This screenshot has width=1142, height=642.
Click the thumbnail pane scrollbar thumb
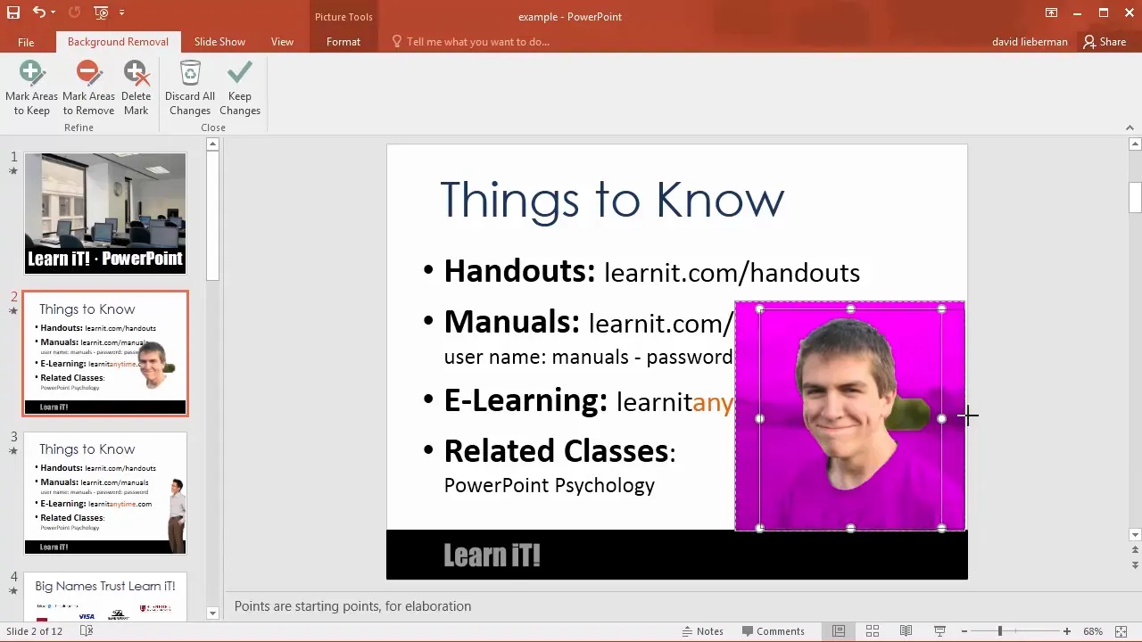[212, 215]
